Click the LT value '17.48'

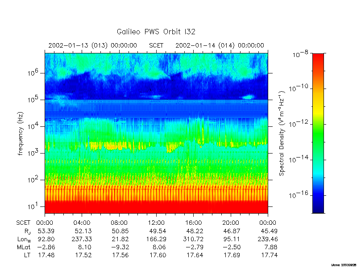[x=46, y=255]
